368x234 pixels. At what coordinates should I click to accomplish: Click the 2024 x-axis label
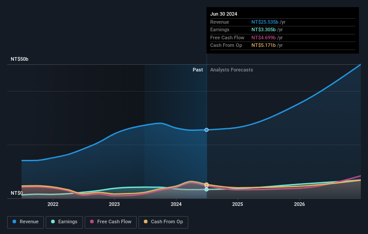tap(176, 204)
